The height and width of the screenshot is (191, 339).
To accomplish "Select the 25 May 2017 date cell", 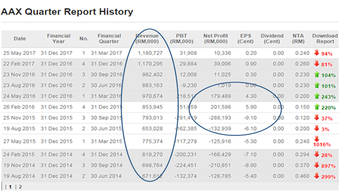I will 19,53.
